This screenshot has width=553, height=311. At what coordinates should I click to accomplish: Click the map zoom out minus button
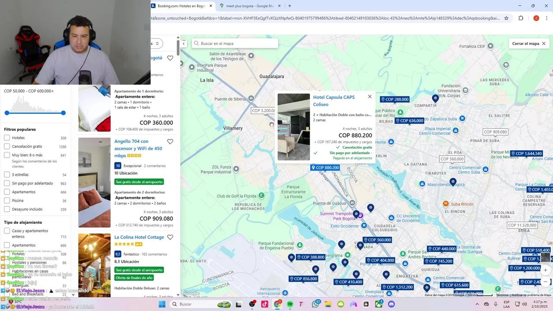545,282
